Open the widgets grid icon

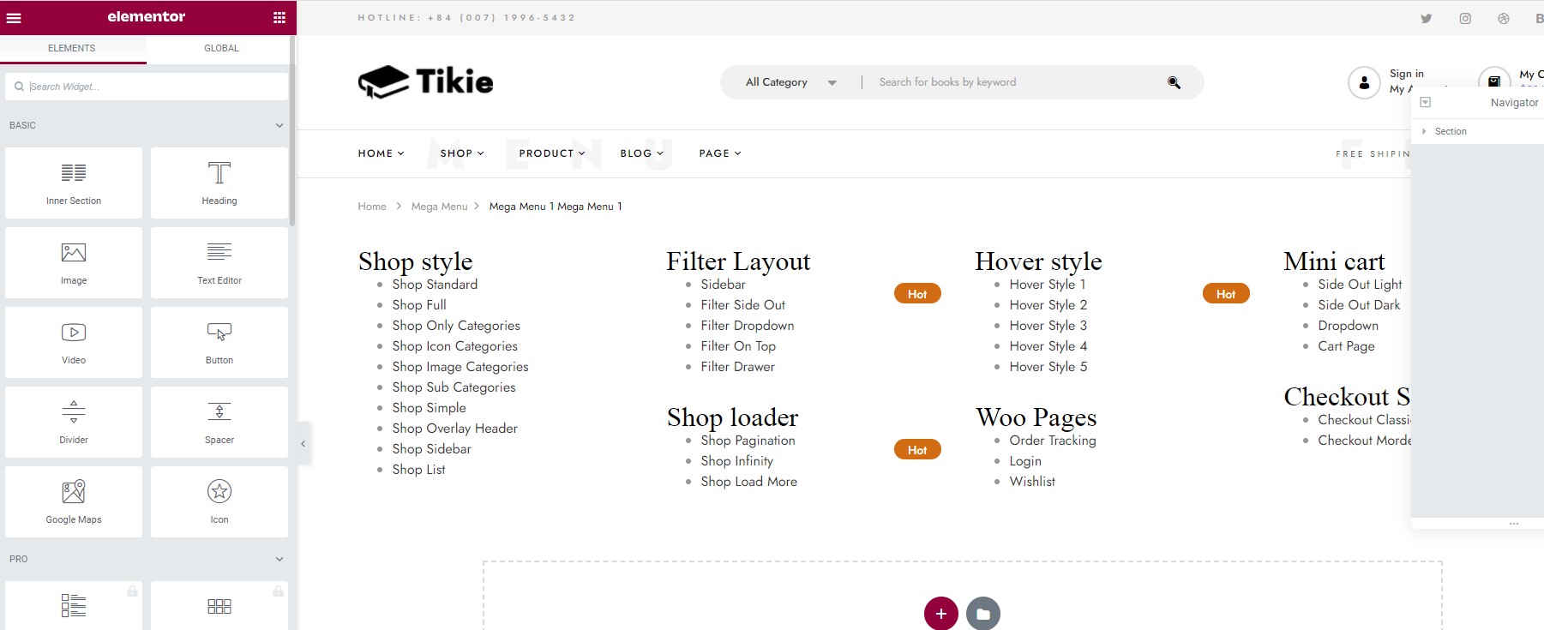(x=279, y=17)
